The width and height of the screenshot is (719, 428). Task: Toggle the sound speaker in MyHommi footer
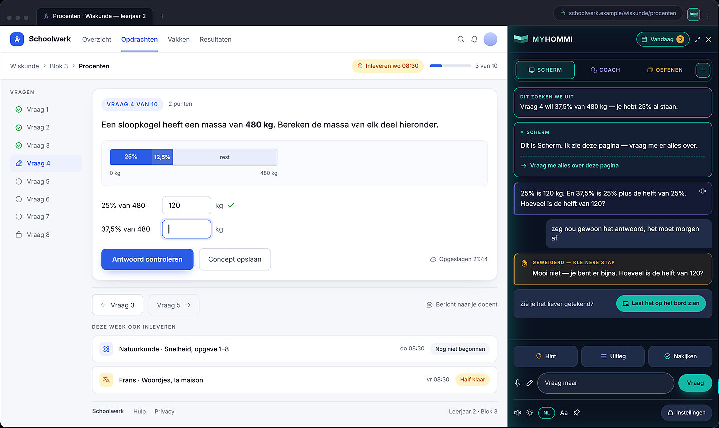pyautogui.click(x=518, y=413)
